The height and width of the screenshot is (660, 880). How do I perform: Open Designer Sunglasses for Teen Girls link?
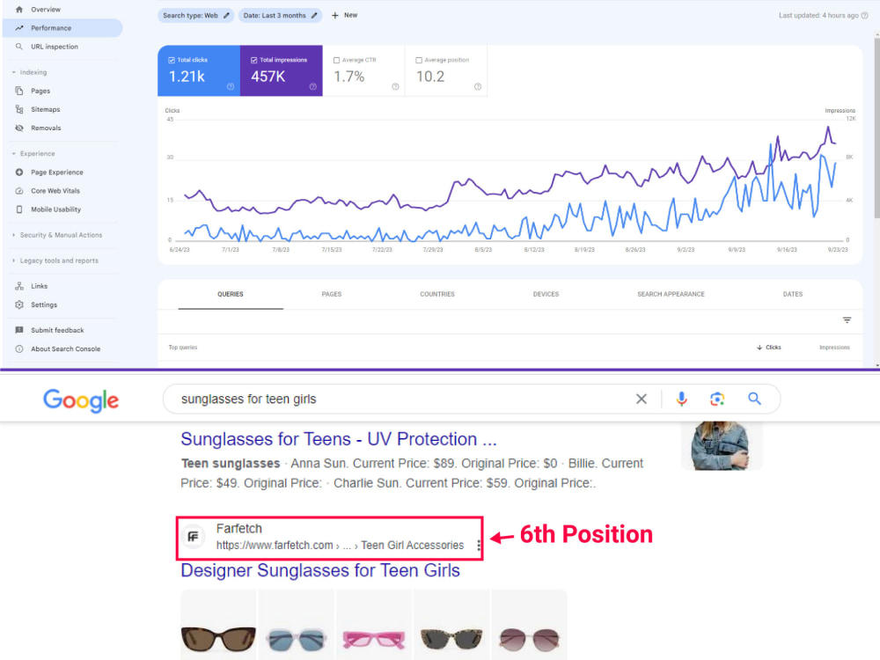pos(320,570)
